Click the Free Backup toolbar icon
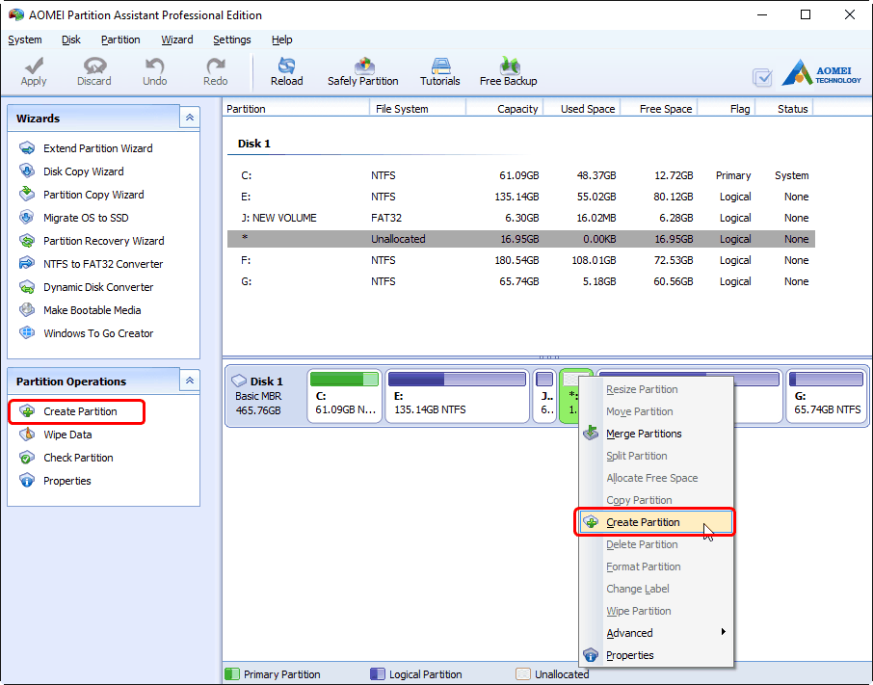The width and height of the screenshot is (873, 685). tap(509, 71)
